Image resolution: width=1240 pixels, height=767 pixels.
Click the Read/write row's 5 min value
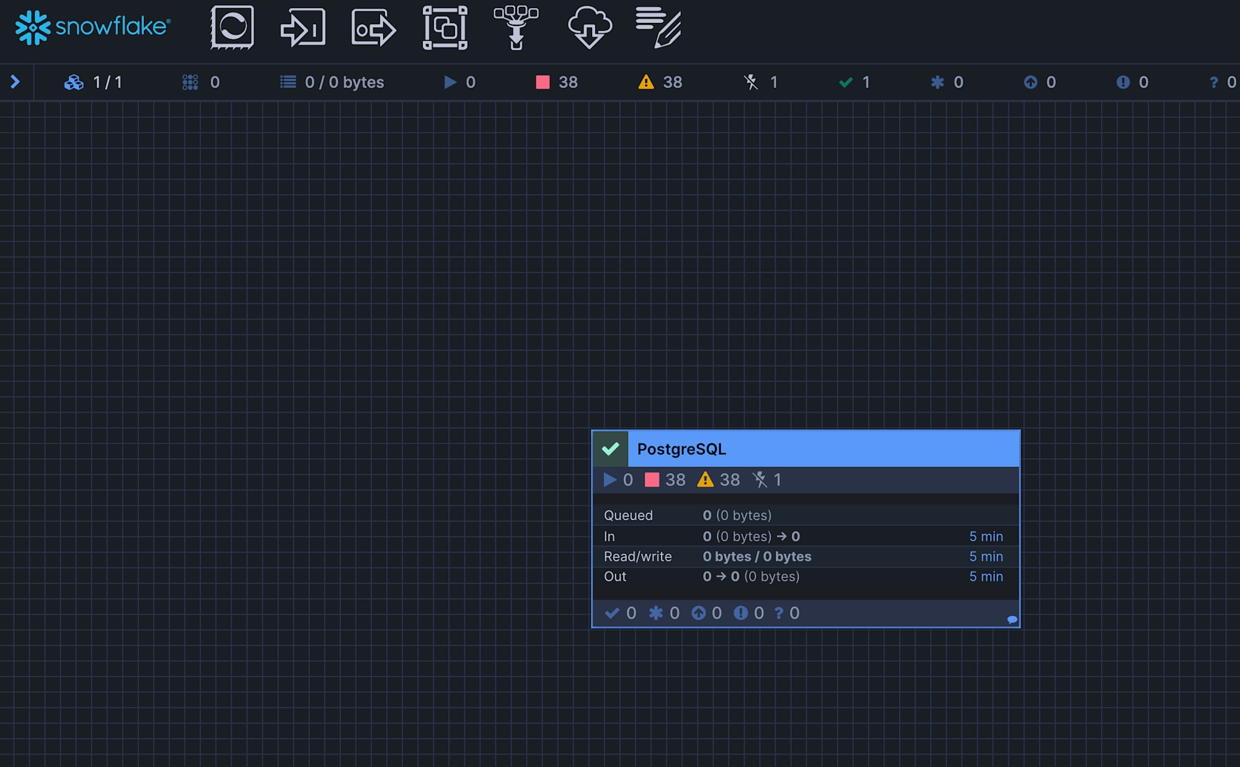986,556
